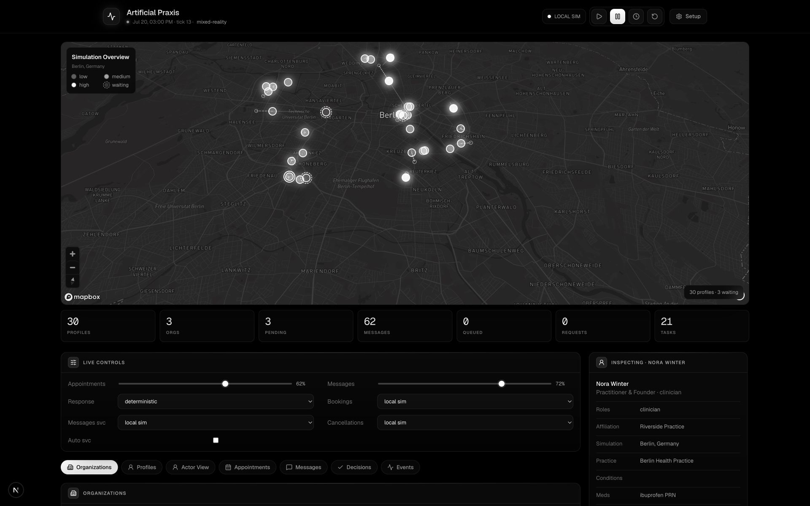Click the 'Jul 20, 03:00 PM' timestamp
Image resolution: width=810 pixels, height=506 pixels.
click(x=153, y=22)
